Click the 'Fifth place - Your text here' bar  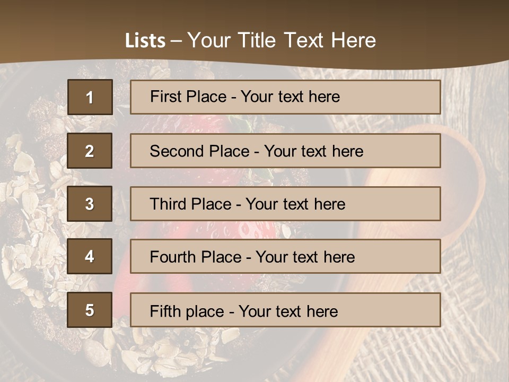coord(285,310)
